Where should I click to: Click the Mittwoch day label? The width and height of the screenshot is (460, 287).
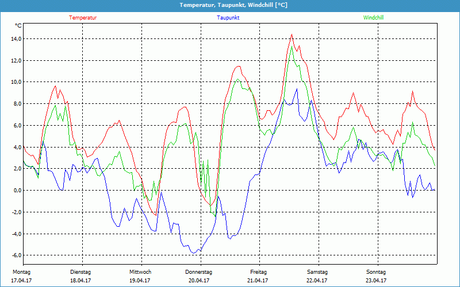(140, 272)
